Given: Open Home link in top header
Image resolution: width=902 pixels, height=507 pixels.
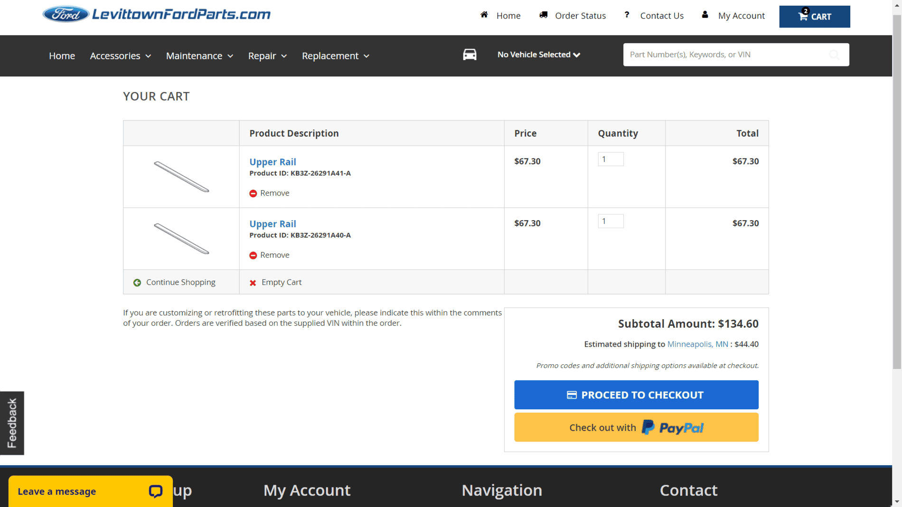Looking at the screenshot, I should [508, 16].
